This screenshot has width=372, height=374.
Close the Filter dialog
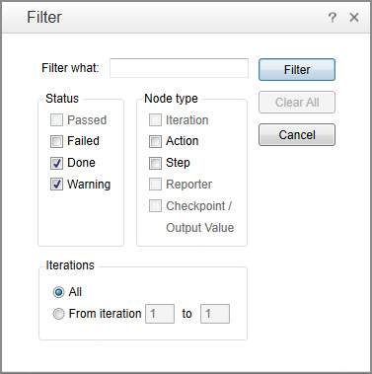point(354,17)
